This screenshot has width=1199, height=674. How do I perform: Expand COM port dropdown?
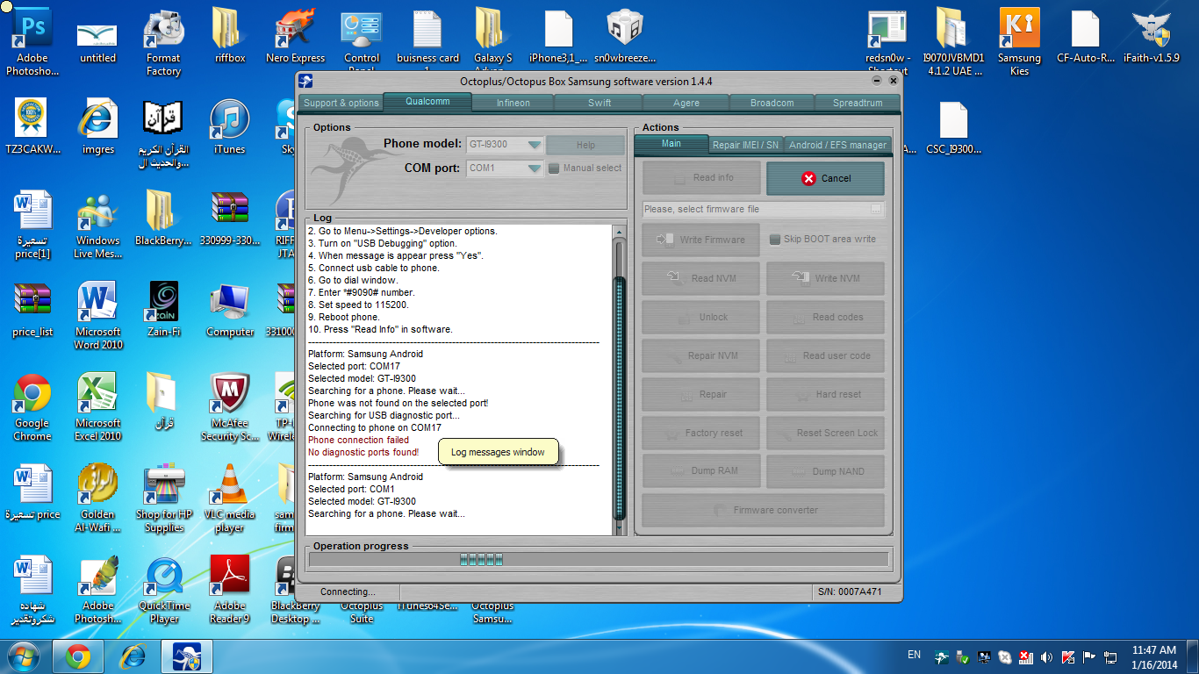(534, 168)
